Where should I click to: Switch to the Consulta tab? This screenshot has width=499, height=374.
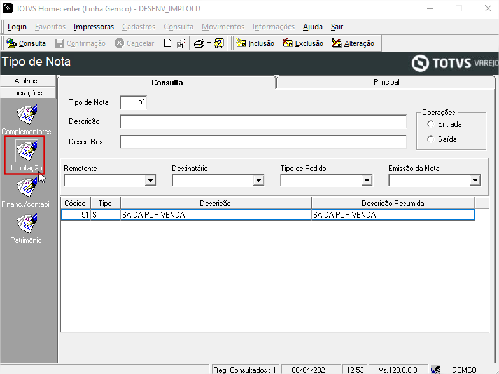(167, 83)
